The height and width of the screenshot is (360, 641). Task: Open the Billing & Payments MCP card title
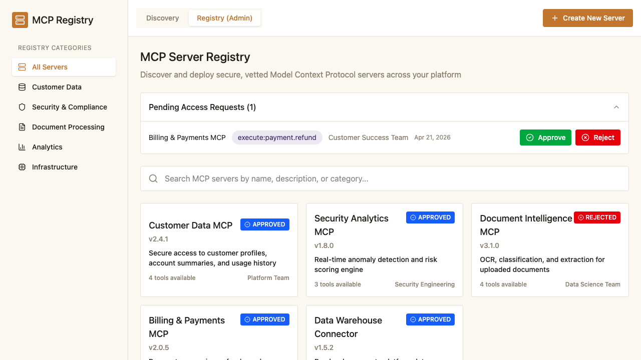(x=187, y=327)
